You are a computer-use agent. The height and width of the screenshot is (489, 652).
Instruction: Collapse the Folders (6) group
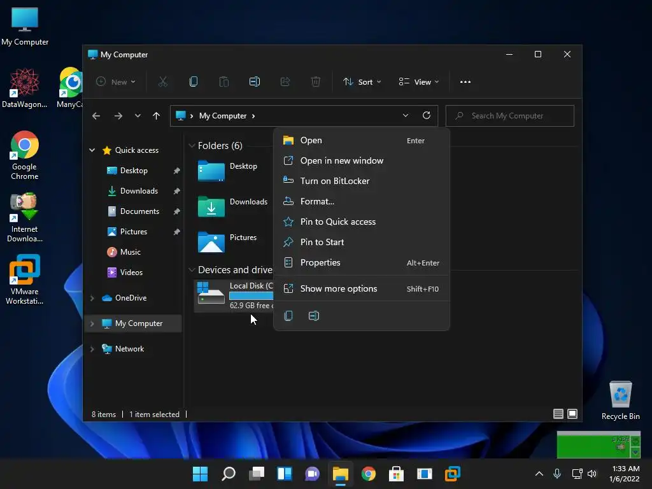pos(192,146)
